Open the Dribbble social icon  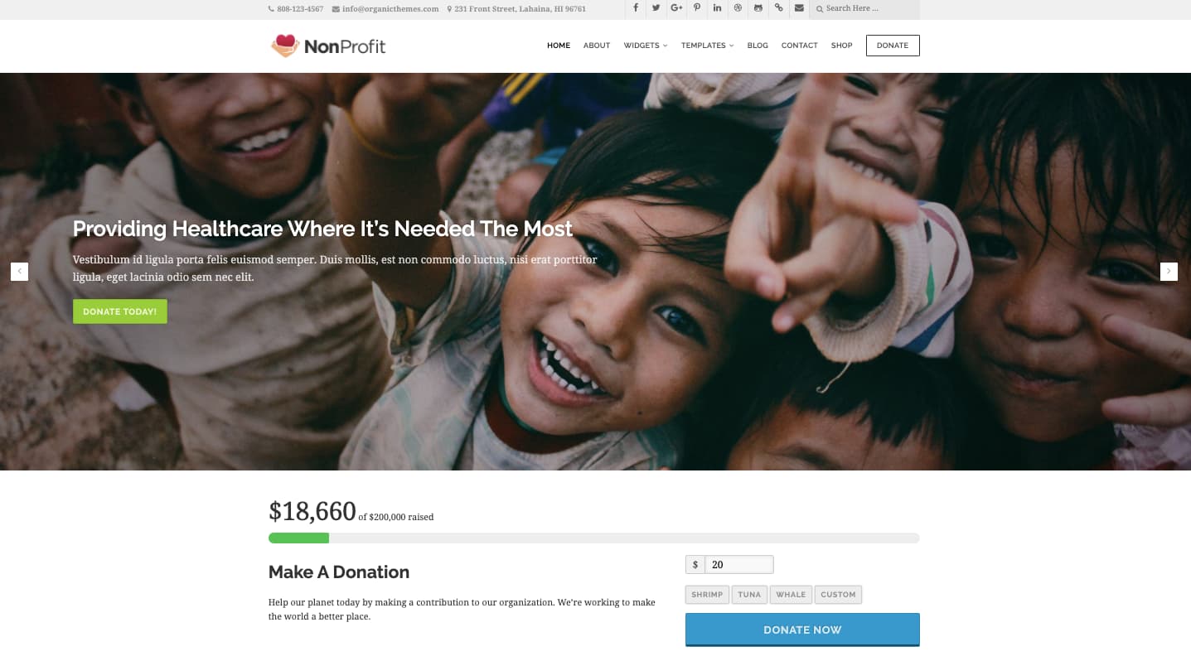pos(738,8)
